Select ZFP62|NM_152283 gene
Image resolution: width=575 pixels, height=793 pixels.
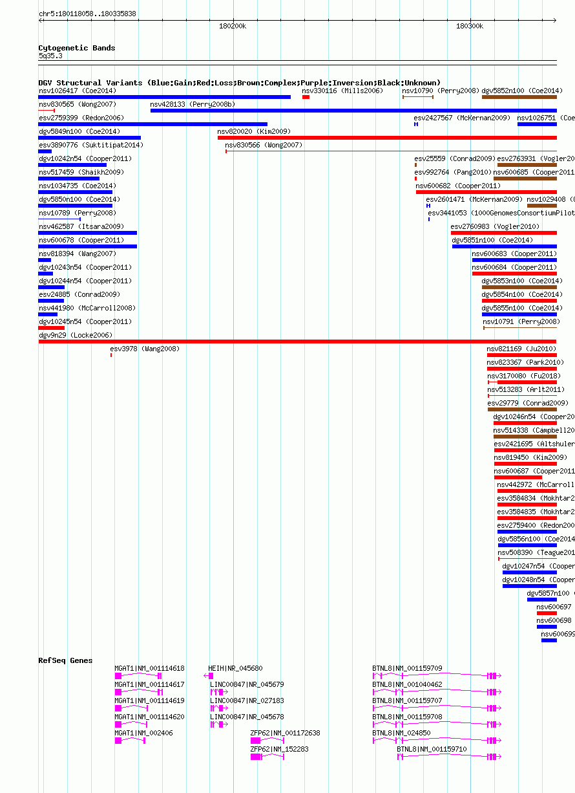click(267, 756)
